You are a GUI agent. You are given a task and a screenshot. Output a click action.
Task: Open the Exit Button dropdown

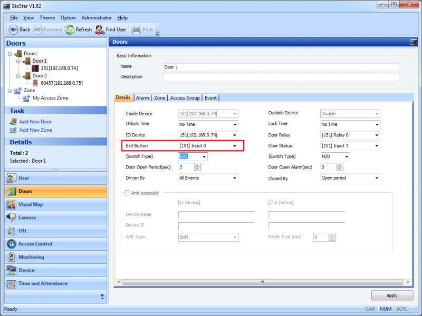point(234,146)
